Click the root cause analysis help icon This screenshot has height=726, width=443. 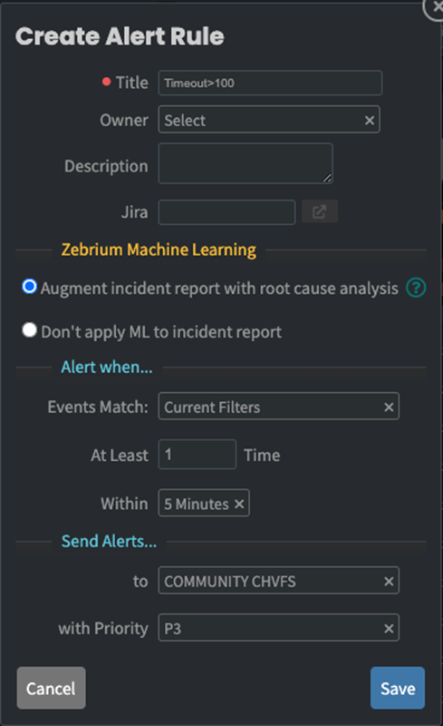click(x=416, y=288)
